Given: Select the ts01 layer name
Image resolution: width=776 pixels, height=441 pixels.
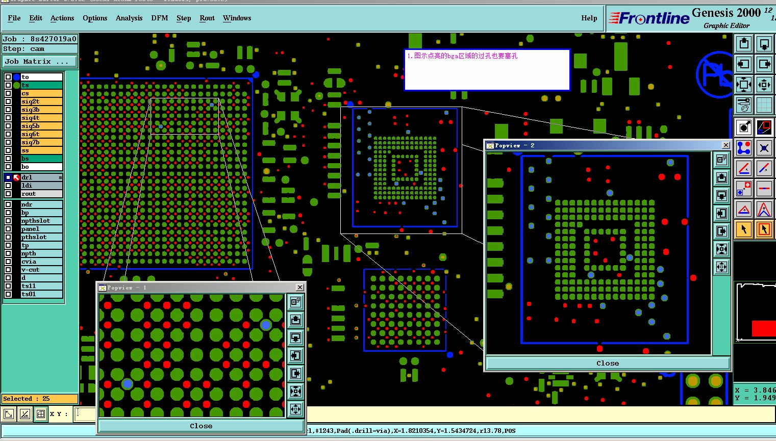Looking at the screenshot, I should (x=41, y=294).
